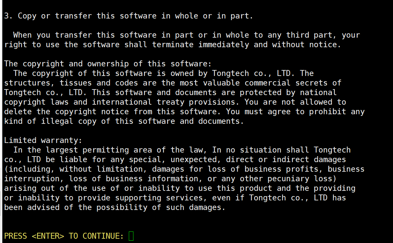Click the word "immediately"

click(x=224, y=45)
